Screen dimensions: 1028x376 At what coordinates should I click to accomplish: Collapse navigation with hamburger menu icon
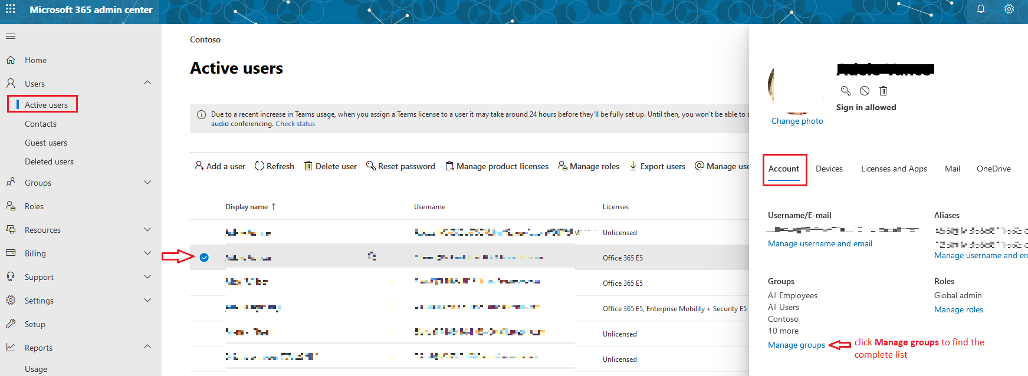tap(11, 37)
